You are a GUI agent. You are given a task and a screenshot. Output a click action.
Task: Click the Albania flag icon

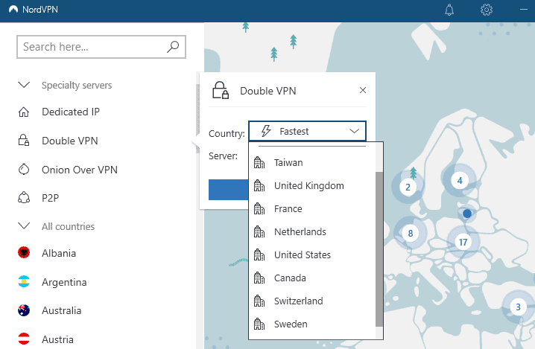coord(24,253)
